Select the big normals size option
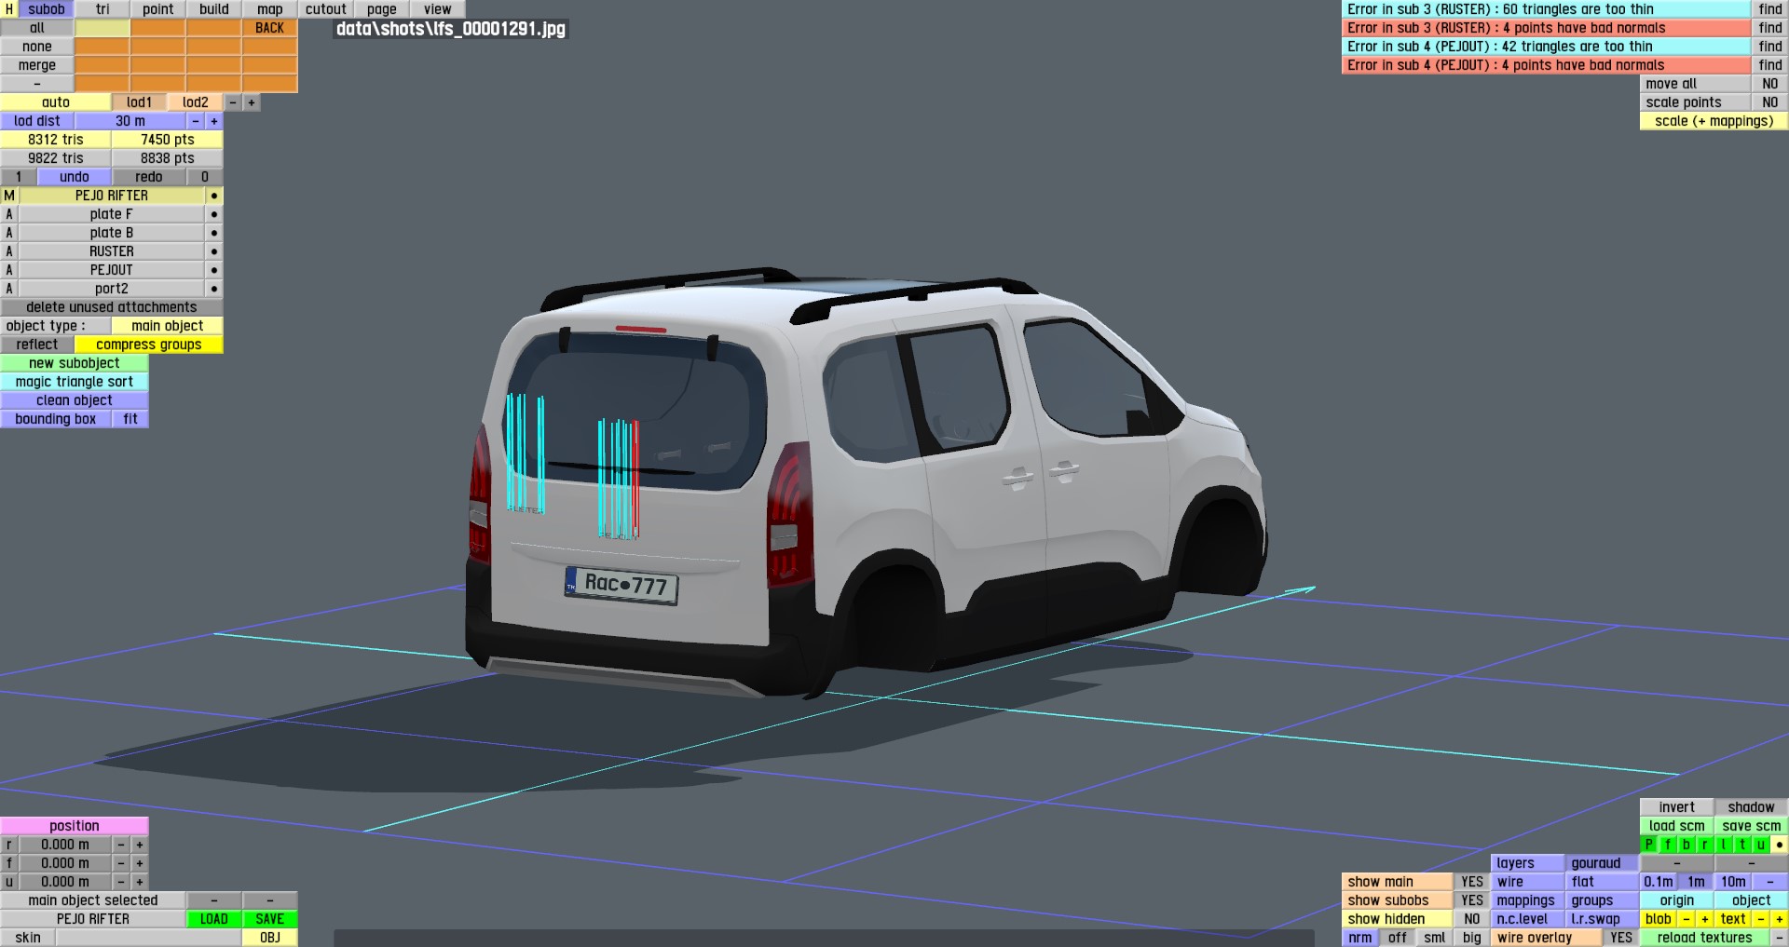Image resolution: width=1789 pixels, height=947 pixels. point(1471,938)
